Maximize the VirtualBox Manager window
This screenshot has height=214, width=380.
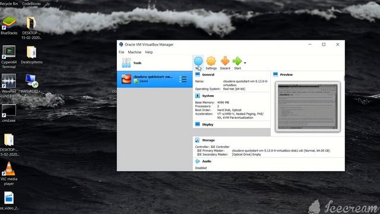(324, 45)
